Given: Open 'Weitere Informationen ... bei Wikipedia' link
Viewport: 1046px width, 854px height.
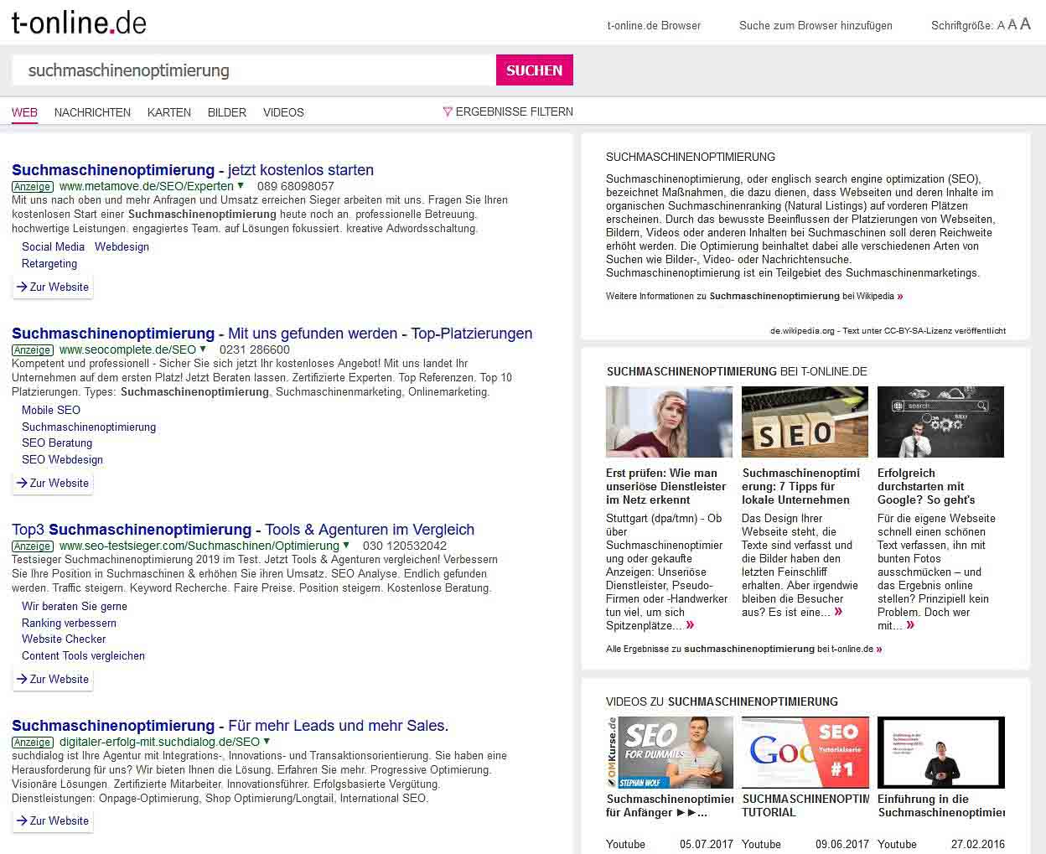Looking at the screenshot, I should (x=754, y=296).
